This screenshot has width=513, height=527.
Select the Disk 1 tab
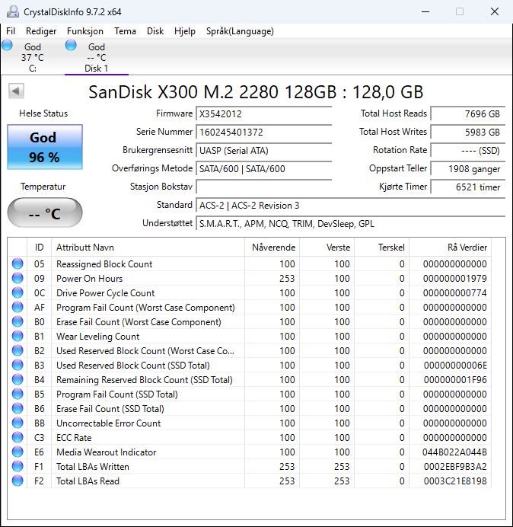tap(97, 57)
